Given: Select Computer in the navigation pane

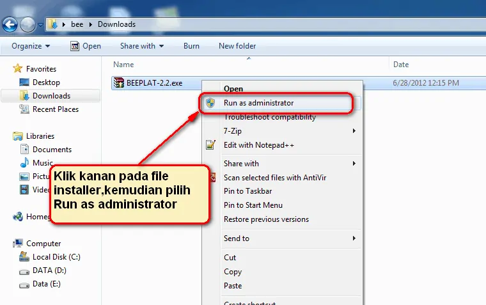Looking at the screenshot, I should [x=43, y=244].
